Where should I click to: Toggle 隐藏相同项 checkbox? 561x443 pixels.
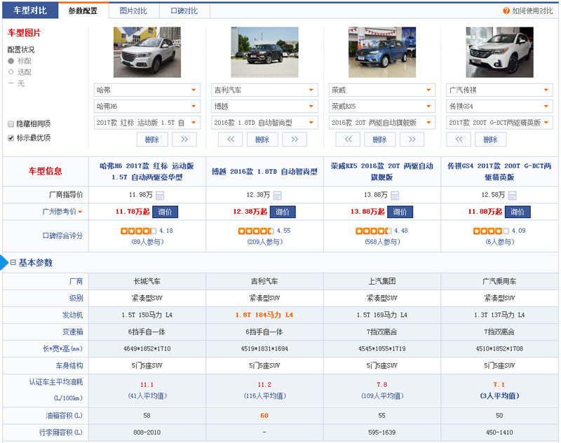(11, 123)
